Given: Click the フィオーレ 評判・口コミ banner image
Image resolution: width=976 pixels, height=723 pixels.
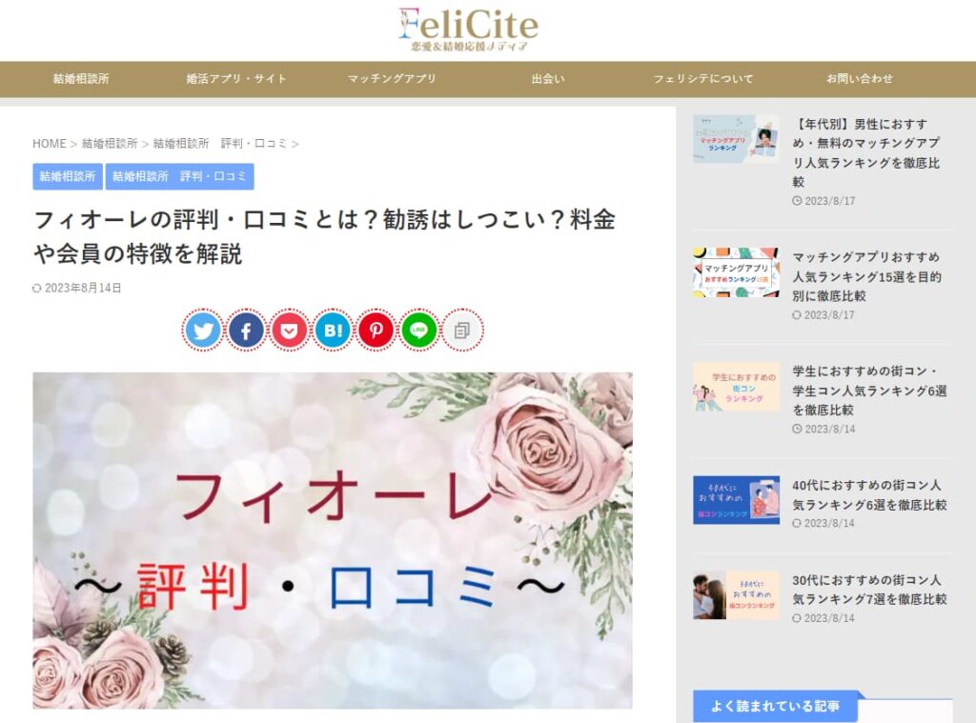Looking at the screenshot, I should tap(333, 540).
